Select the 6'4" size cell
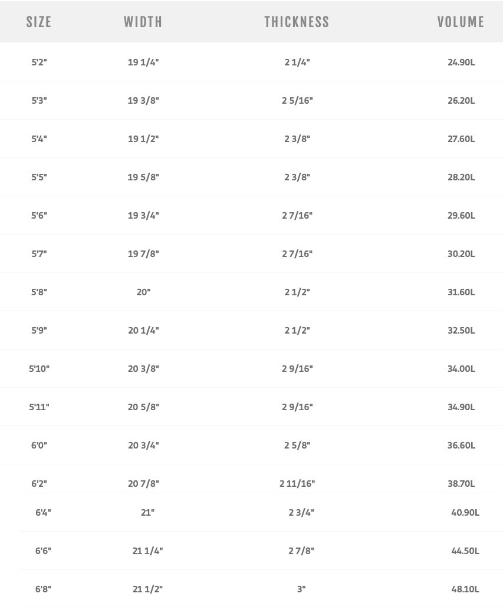This screenshot has width=503, height=610. [x=43, y=512]
